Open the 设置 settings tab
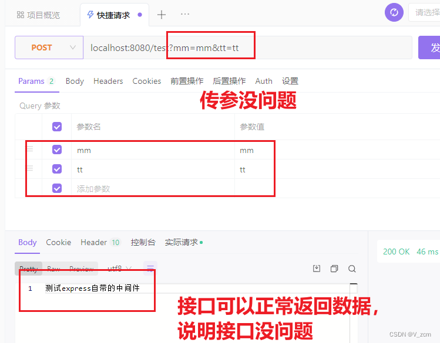Screen dimensions: 440x343 (290, 81)
